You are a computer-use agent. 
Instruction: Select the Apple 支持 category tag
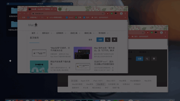(85, 81)
